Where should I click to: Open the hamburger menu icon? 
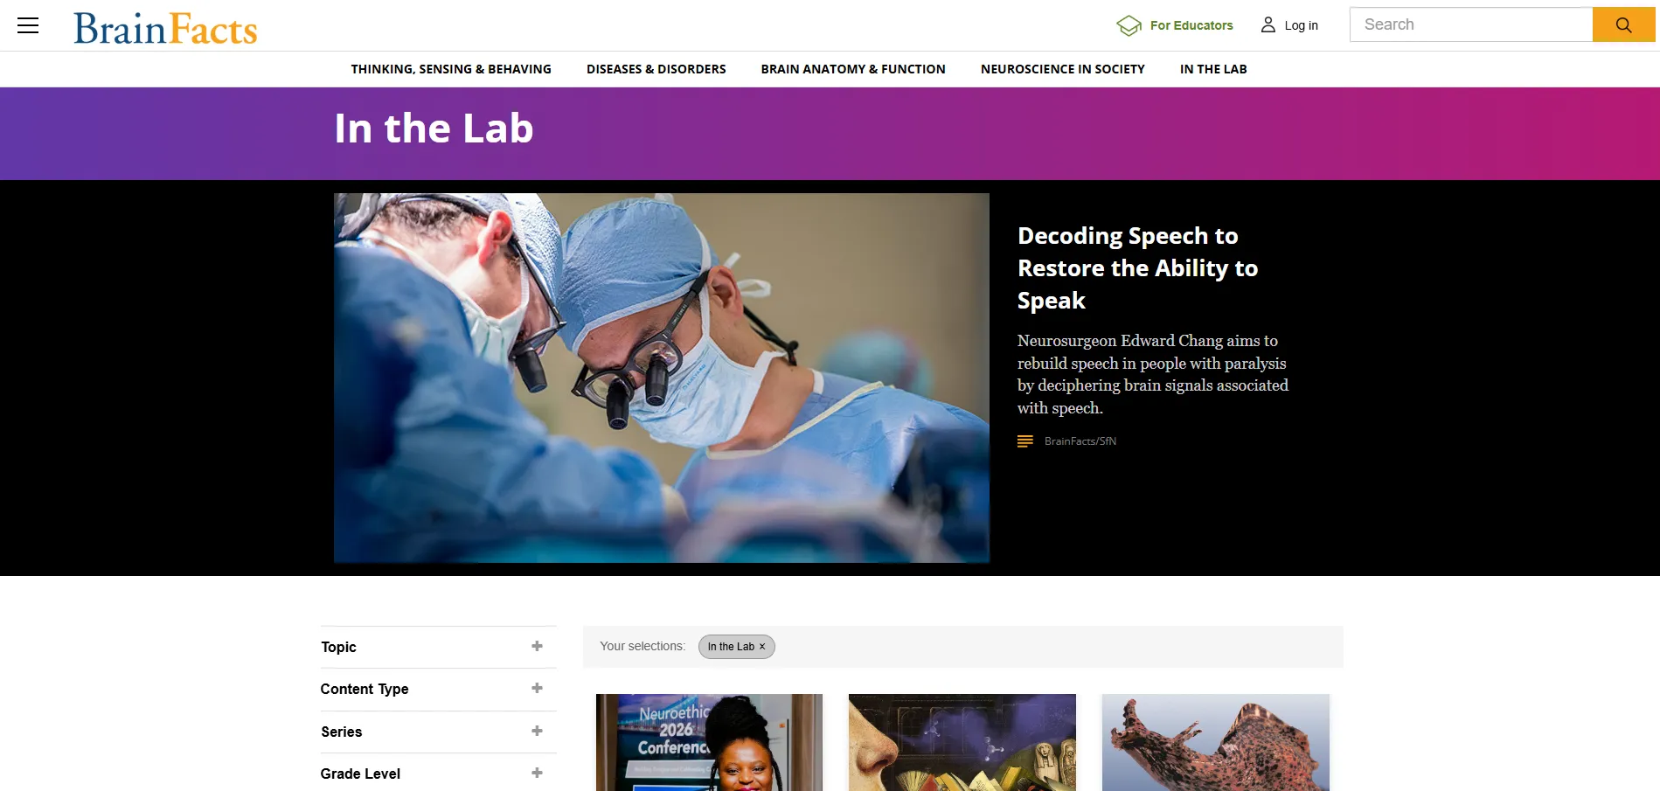pyautogui.click(x=28, y=25)
